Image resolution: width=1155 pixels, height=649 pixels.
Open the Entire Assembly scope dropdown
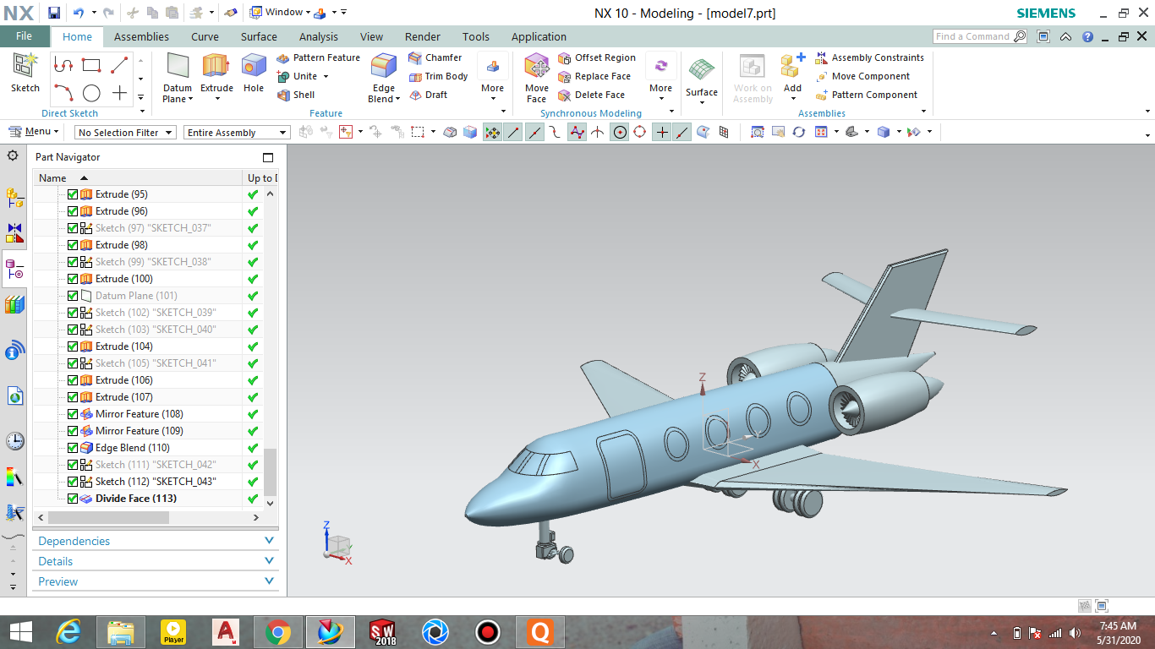point(237,133)
